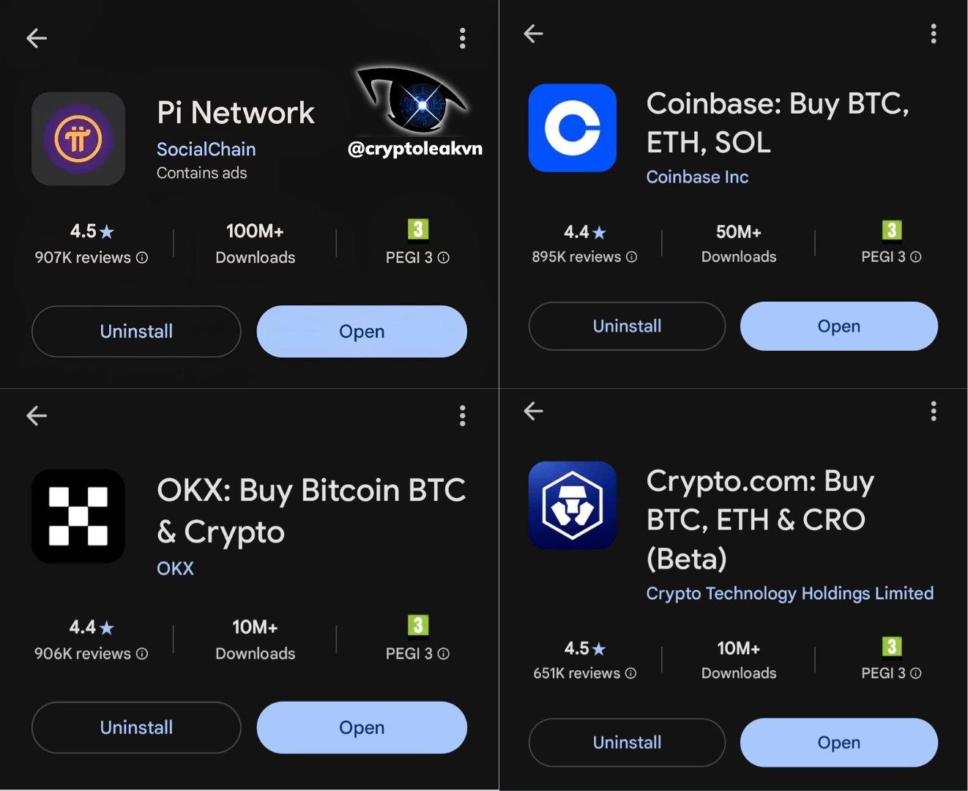This screenshot has width=968, height=791.
Task: Click PEGI 3 info icon for Crypto.com
Action: (x=915, y=674)
